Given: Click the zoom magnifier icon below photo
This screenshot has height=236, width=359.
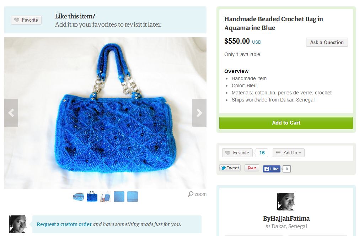Looking at the screenshot, I should point(191,194).
